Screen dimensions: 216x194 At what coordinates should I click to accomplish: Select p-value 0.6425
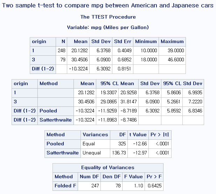(x=155, y=186)
